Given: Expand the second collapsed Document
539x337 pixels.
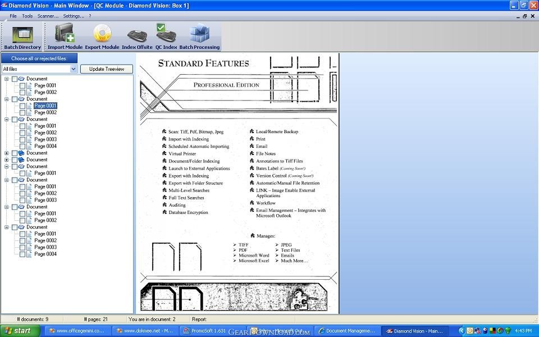Looking at the screenshot, I should pos(7,160).
